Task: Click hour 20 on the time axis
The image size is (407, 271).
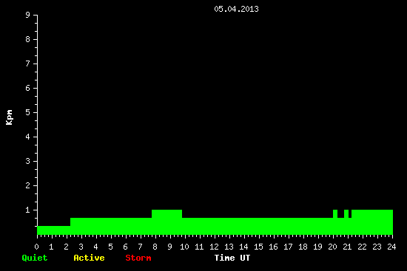Action: click(332, 247)
